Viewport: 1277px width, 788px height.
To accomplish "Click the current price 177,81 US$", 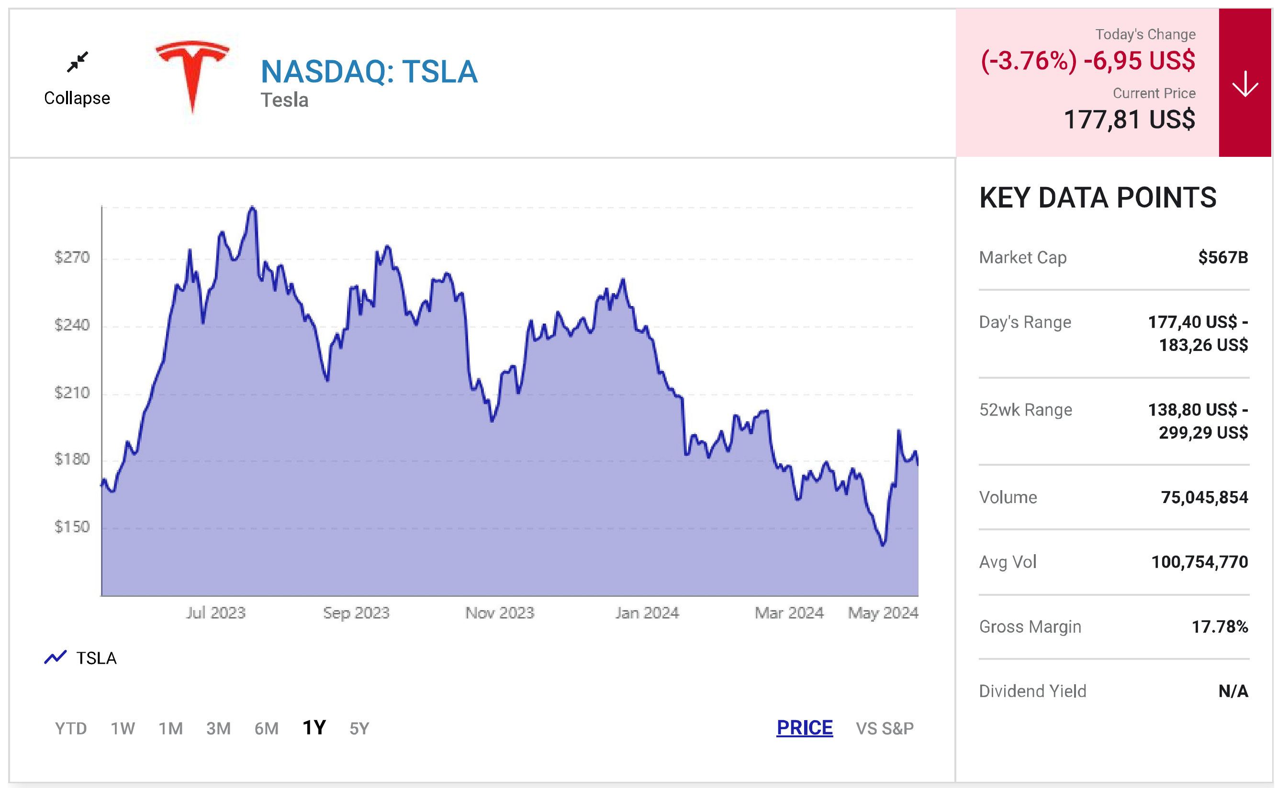I will [x=1129, y=120].
